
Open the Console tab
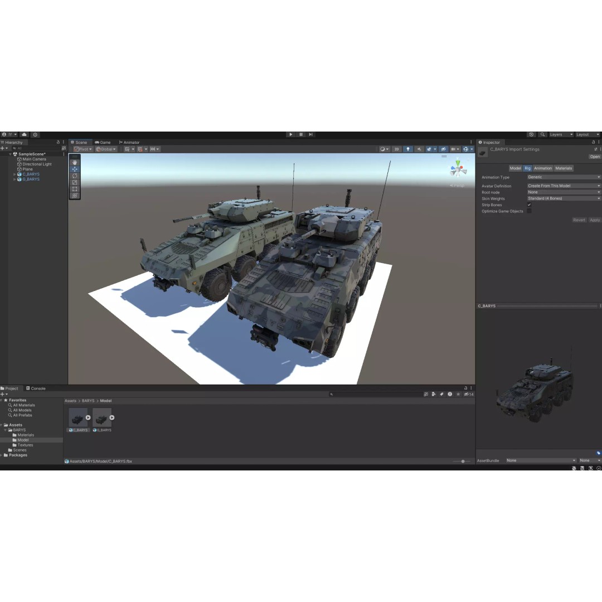point(36,389)
